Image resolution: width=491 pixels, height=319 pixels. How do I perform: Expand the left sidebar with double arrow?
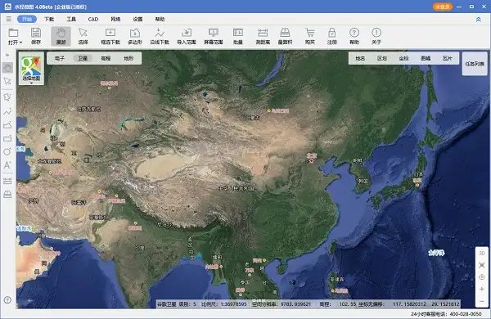(7, 55)
